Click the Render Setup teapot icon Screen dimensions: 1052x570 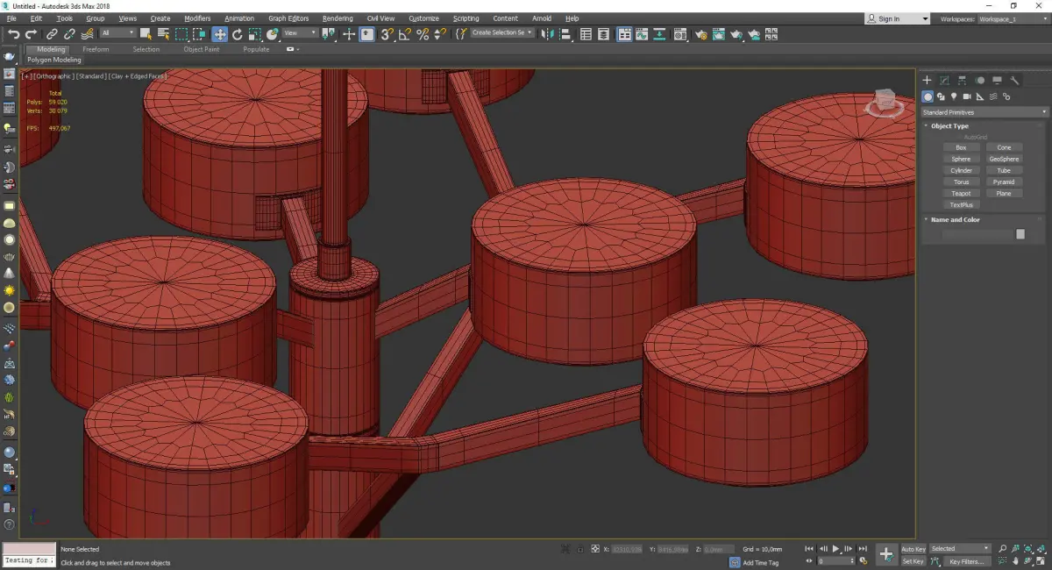[700, 34]
